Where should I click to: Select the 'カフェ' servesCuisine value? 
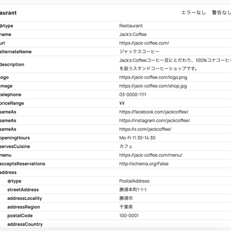coord(126,147)
